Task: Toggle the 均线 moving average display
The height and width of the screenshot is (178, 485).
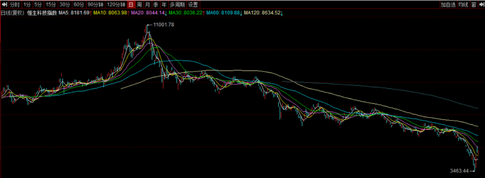Action: (x=463, y=4)
